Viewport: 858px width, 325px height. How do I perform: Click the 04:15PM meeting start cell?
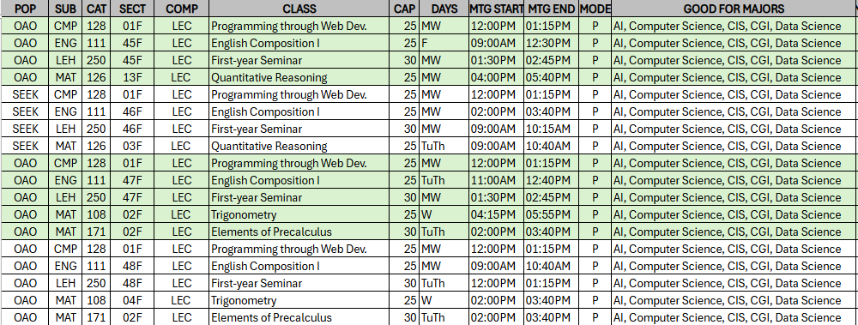pyautogui.click(x=496, y=214)
